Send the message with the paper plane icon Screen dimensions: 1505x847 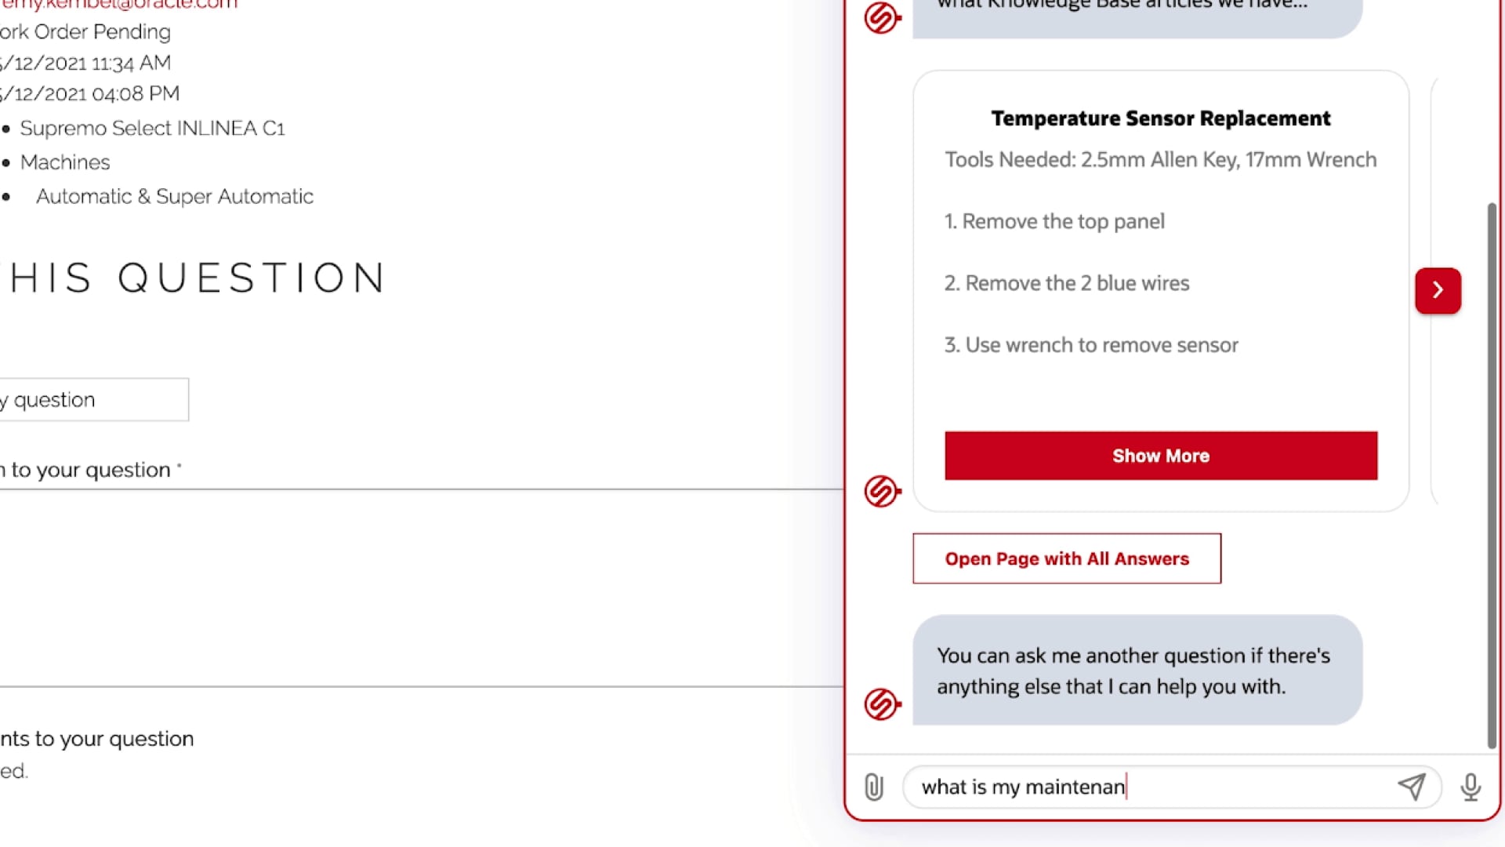point(1412,787)
